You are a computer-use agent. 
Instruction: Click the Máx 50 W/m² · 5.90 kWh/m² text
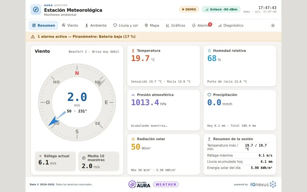pos(153,170)
